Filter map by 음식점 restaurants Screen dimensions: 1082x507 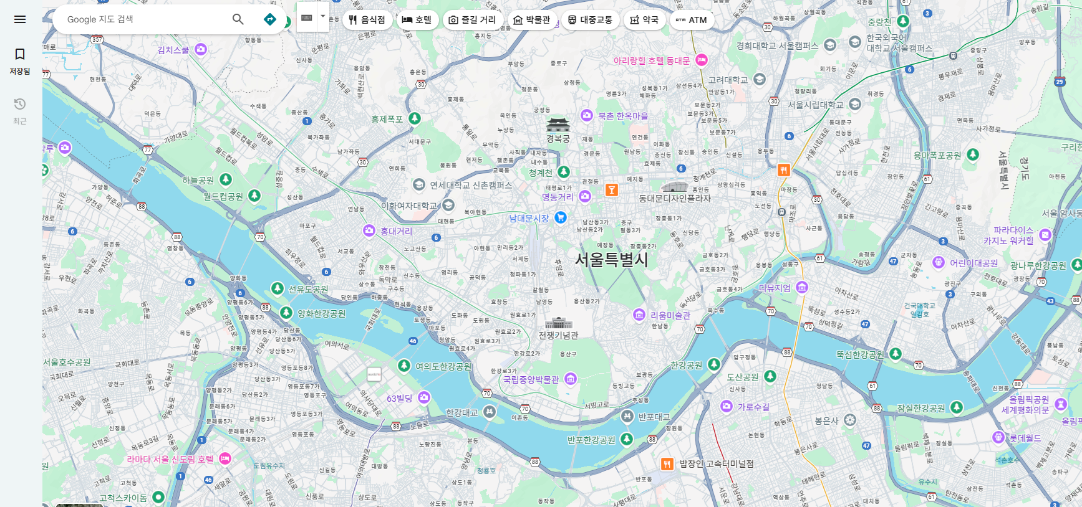pos(367,20)
